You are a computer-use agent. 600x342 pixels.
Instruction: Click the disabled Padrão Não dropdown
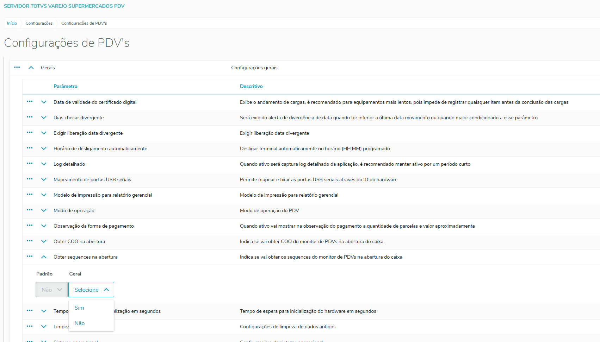(x=51, y=290)
